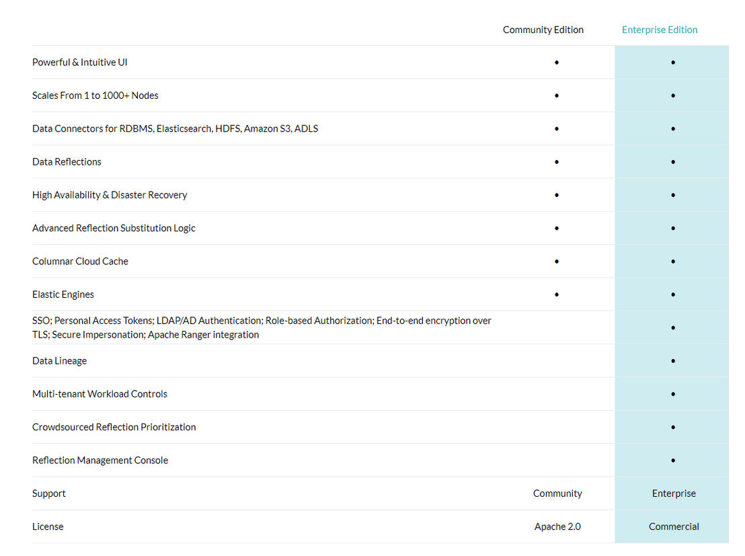
Task: Click the "Community Edition" column header
Action: click(543, 30)
